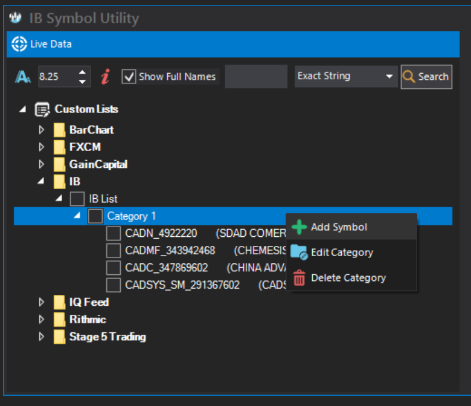This screenshot has height=406, width=471.
Task: Uncheck Show Full Names checkbox
Action: click(x=129, y=77)
